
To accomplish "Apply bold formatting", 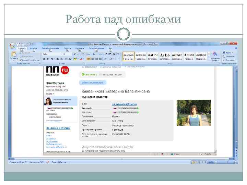I will pos(44,59).
